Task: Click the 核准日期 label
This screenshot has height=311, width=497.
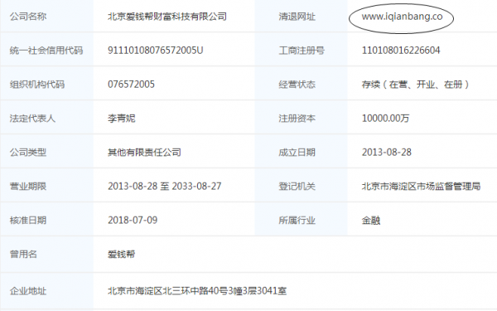Action: click(28, 221)
